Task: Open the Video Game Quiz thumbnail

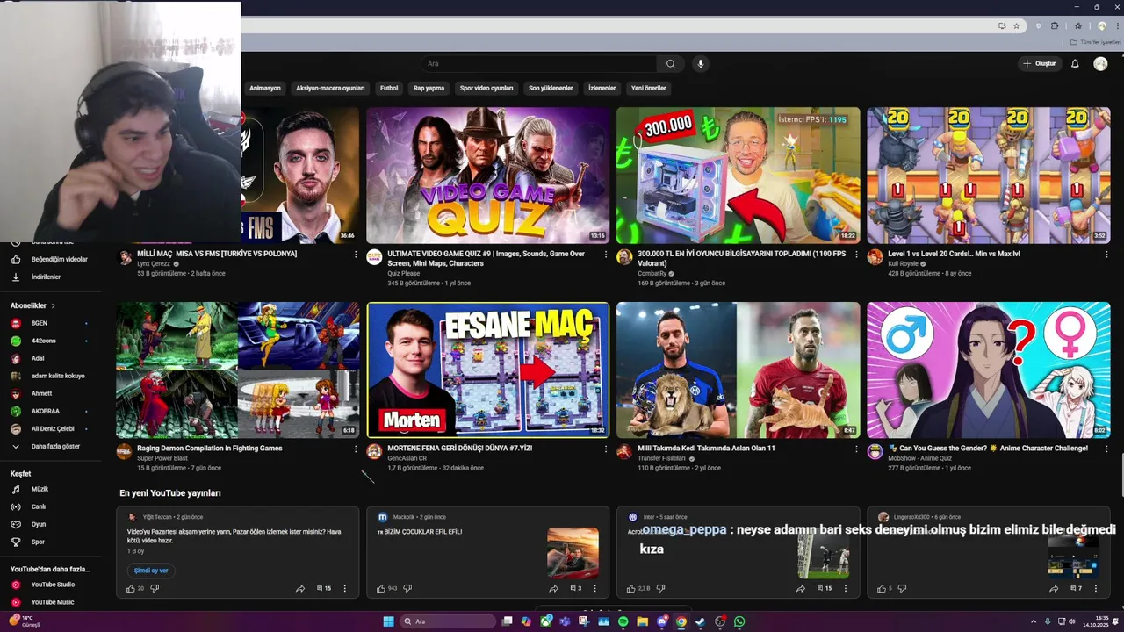Action: pyautogui.click(x=487, y=176)
